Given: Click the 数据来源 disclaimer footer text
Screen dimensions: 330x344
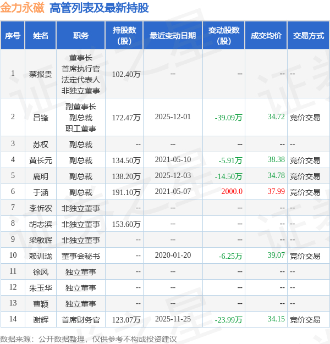Looking at the screenshot, I should (x=88, y=339).
